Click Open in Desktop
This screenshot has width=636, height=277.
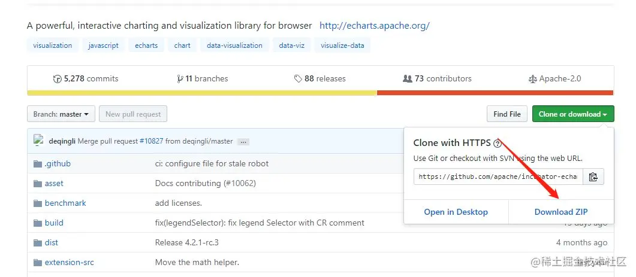(456, 212)
